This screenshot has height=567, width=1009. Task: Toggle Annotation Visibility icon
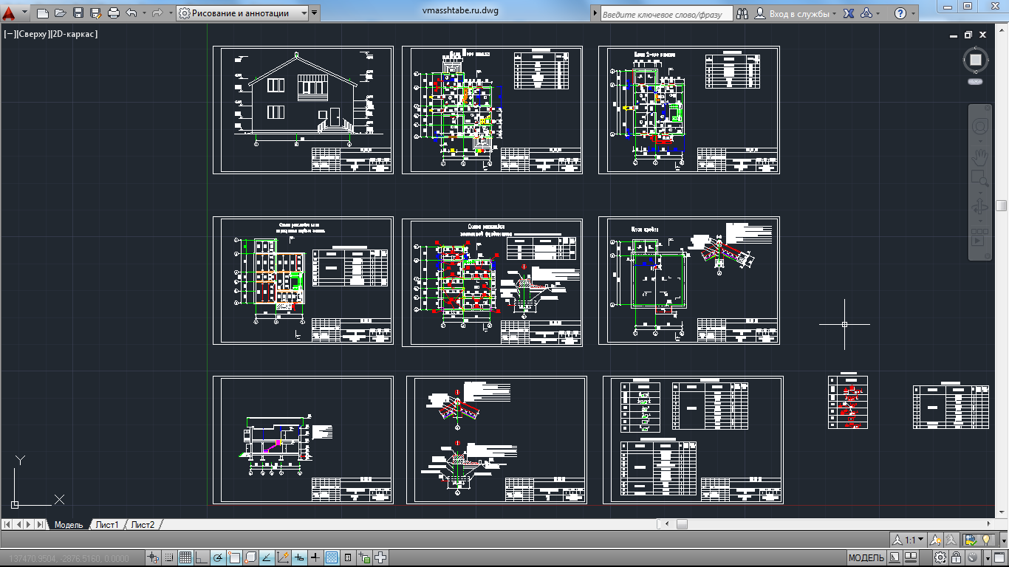click(935, 540)
